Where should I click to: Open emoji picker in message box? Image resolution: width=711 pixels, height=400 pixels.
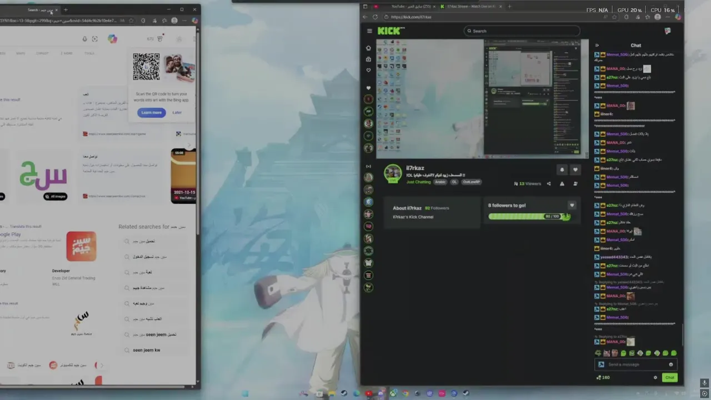(671, 364)
